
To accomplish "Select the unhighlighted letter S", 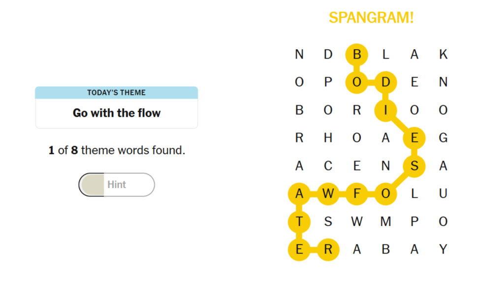I will tap(328, 222).
